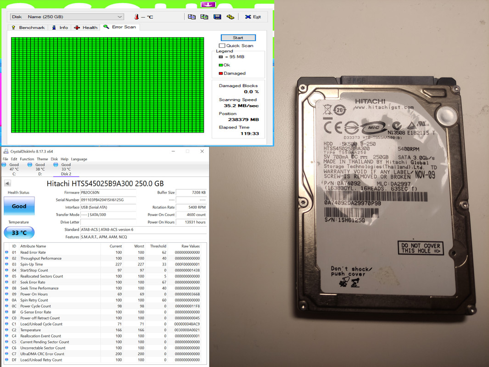Open the Disk menu
This screenshot has height=367, width=489.
[54, 159]
